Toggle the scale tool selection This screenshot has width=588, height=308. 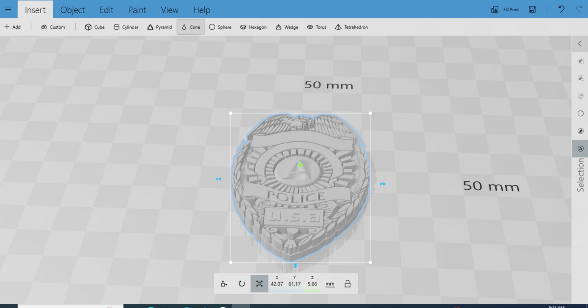(259, 283)
